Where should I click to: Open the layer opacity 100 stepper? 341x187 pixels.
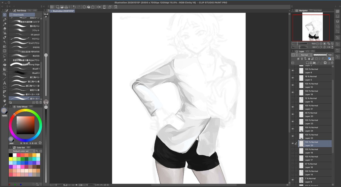click(333, 55)
